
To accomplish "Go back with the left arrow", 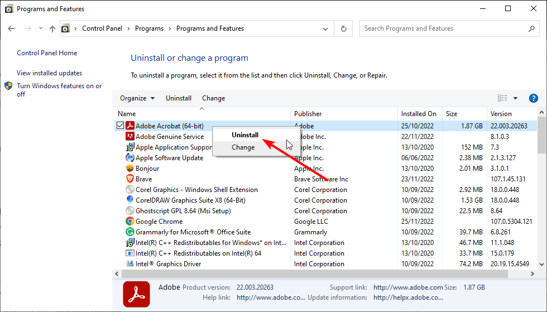I will [11, 28].
